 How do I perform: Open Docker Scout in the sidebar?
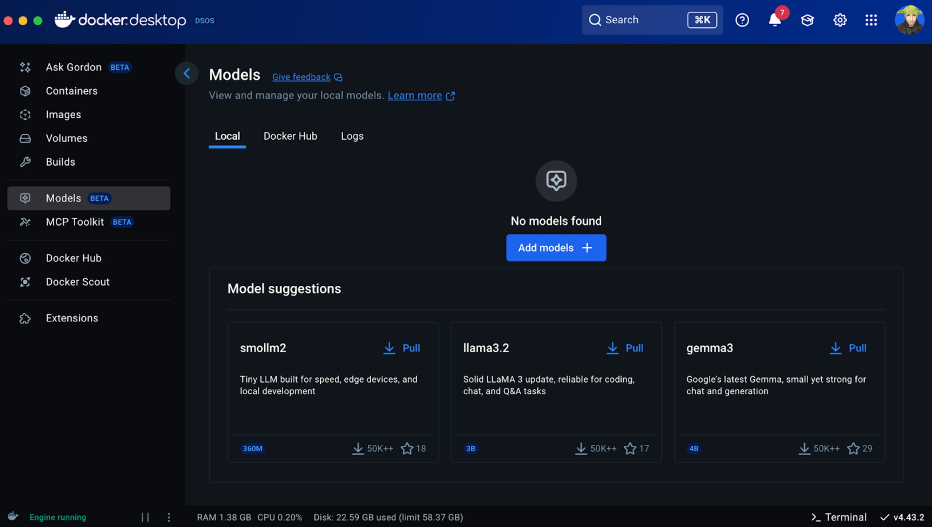pyautogui.click(x=88, y=282)
